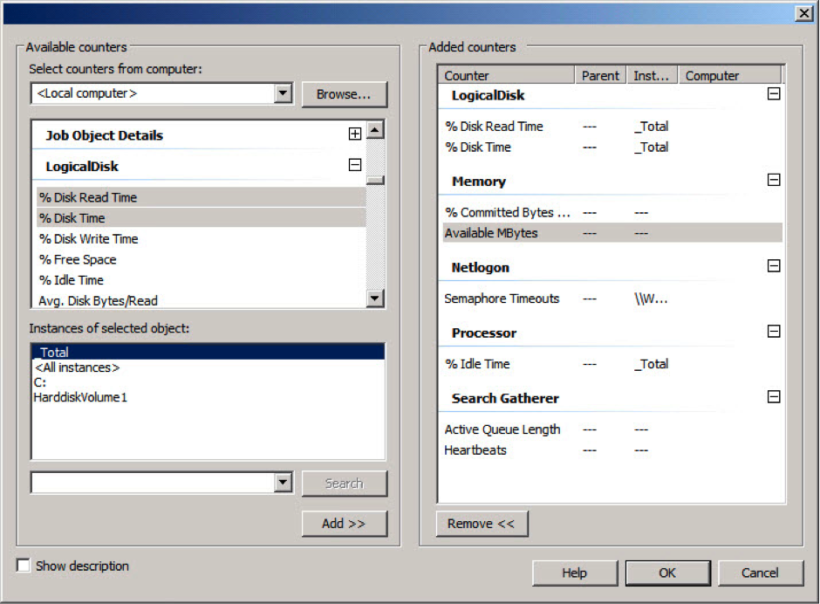Collapse the Netlogon counter group

click(773, 266)
